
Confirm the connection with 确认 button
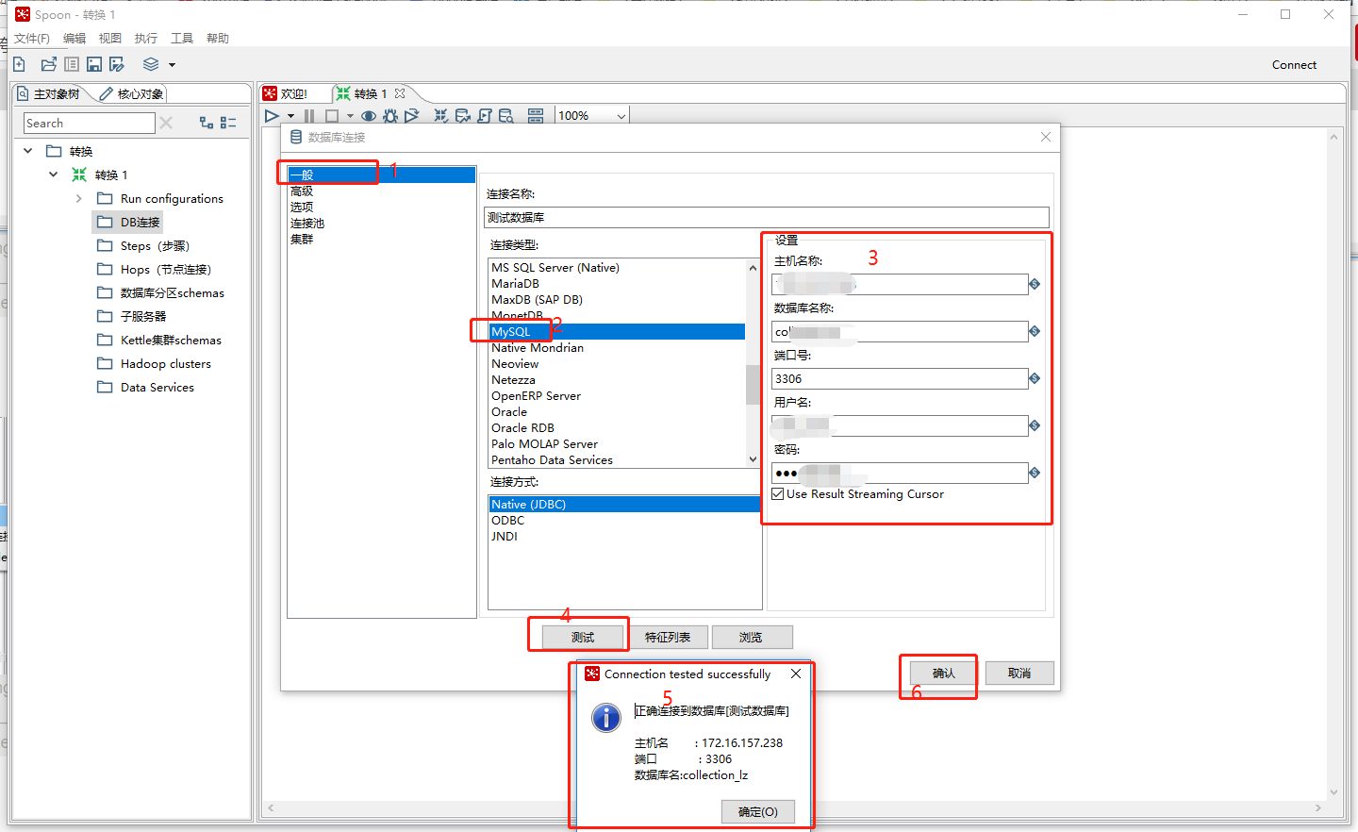[x=944, y=673]
